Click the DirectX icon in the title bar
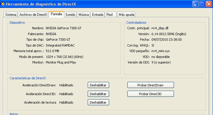213x115 pixels. click(x=3, y=4)
